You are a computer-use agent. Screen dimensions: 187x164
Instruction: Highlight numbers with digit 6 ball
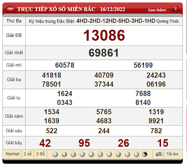[109, 154]
